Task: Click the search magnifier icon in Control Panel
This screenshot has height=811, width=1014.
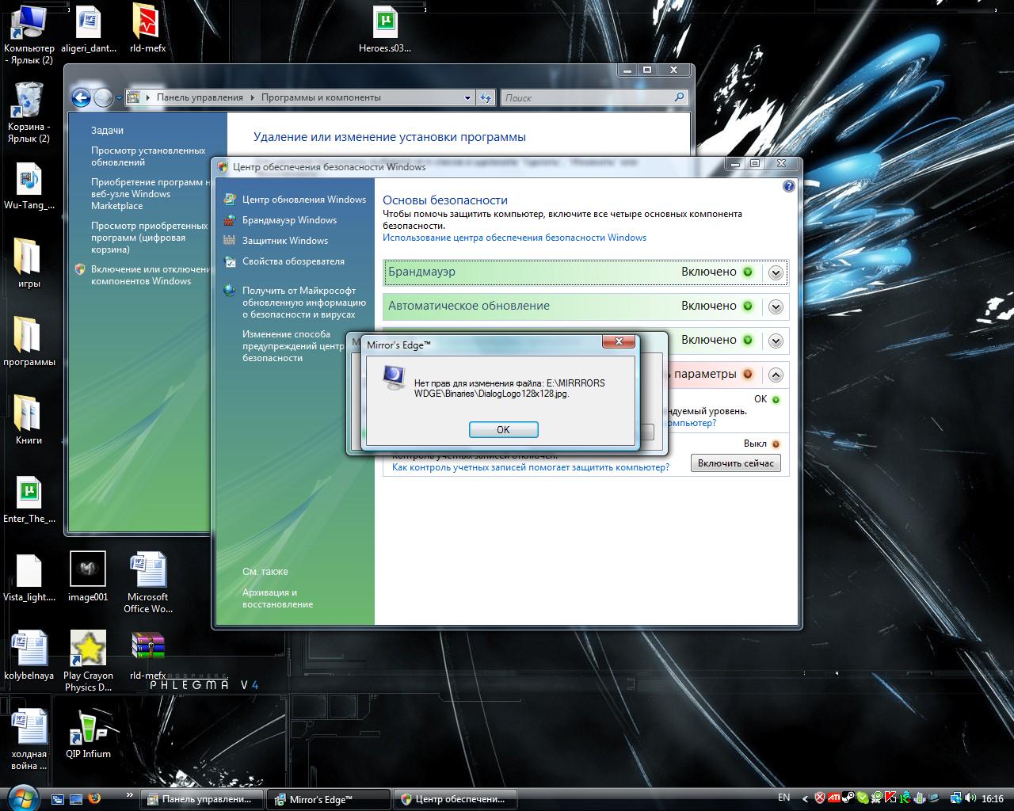Action: (x=679, y=97)
